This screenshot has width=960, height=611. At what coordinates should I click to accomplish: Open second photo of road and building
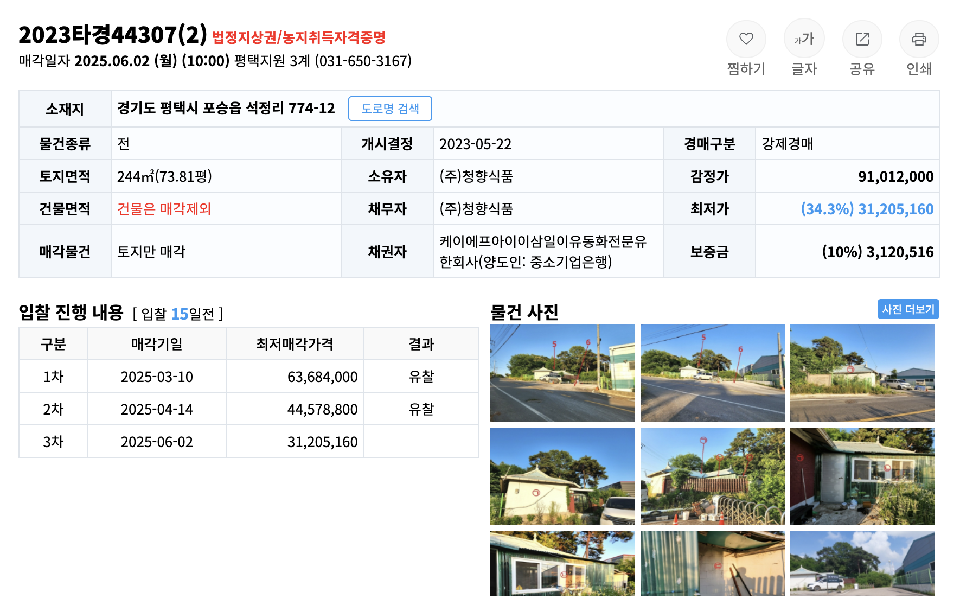[713, 373]
